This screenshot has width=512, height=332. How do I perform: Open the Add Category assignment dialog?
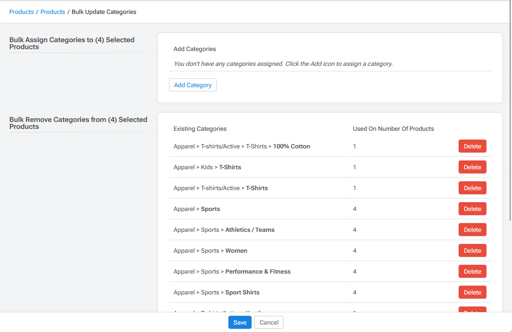[x=193, y=85]
